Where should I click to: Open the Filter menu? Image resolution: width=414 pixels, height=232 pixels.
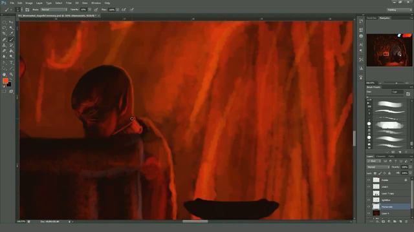(69, 3)
